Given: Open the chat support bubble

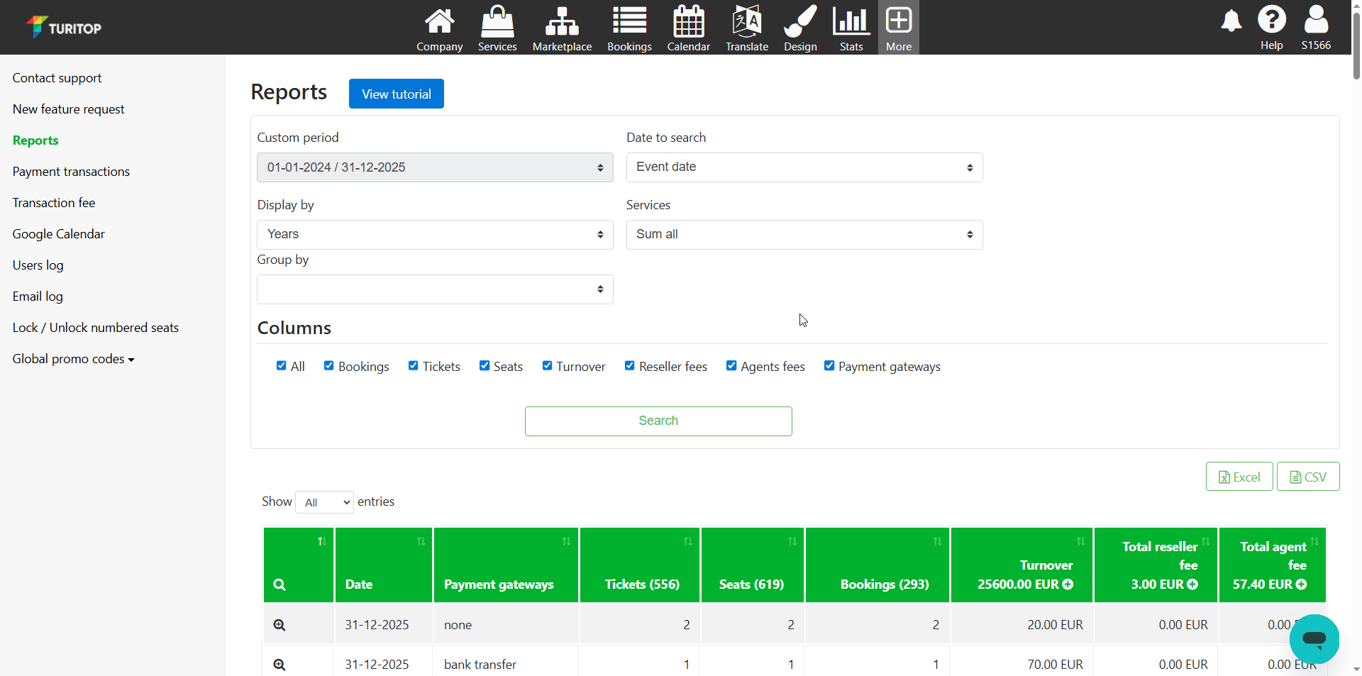Looking at the screenshot, I should [x=1314, y=638].
